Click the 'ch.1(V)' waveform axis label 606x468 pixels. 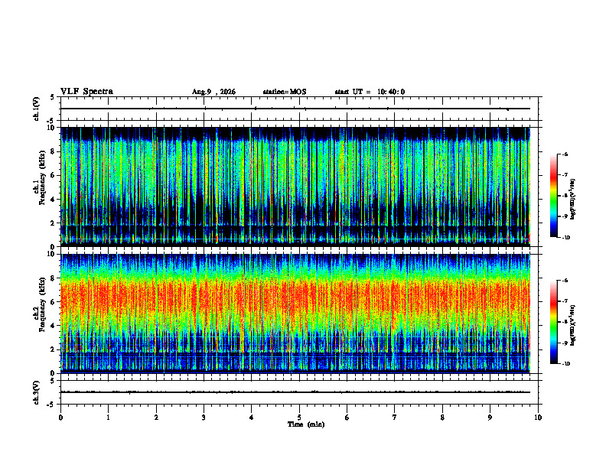(x=36, y=109)
